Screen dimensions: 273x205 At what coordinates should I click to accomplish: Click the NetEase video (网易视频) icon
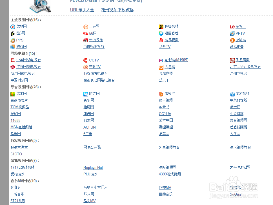point(161,40)
